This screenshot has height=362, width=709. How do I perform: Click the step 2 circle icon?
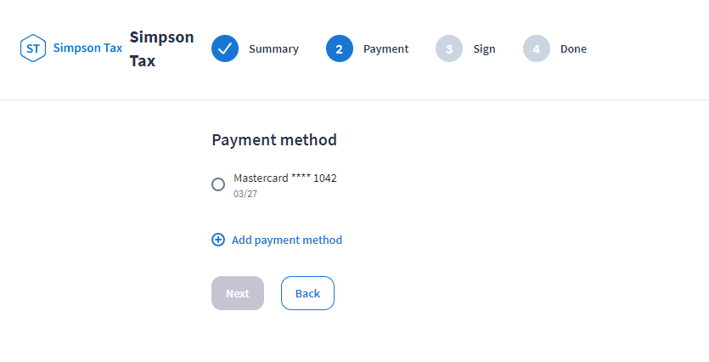(x=340, y=49)
